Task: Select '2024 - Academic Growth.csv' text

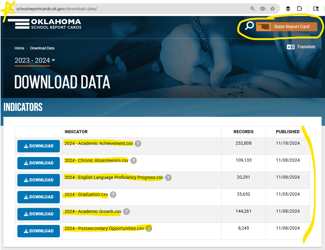Action: (93, 211)
